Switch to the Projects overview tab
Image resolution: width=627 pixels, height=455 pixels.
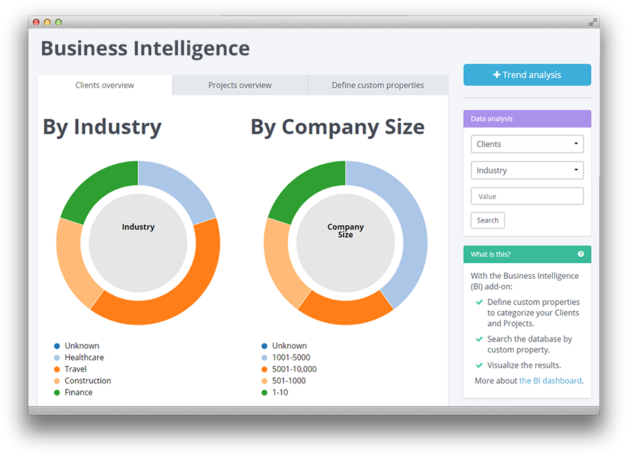[240, 85]
